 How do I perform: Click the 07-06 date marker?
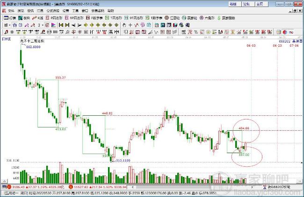[294, 45]
